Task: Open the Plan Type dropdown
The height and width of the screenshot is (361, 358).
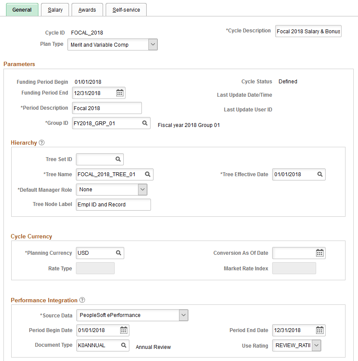Action: pyautogui.click(x=153, y=44)
